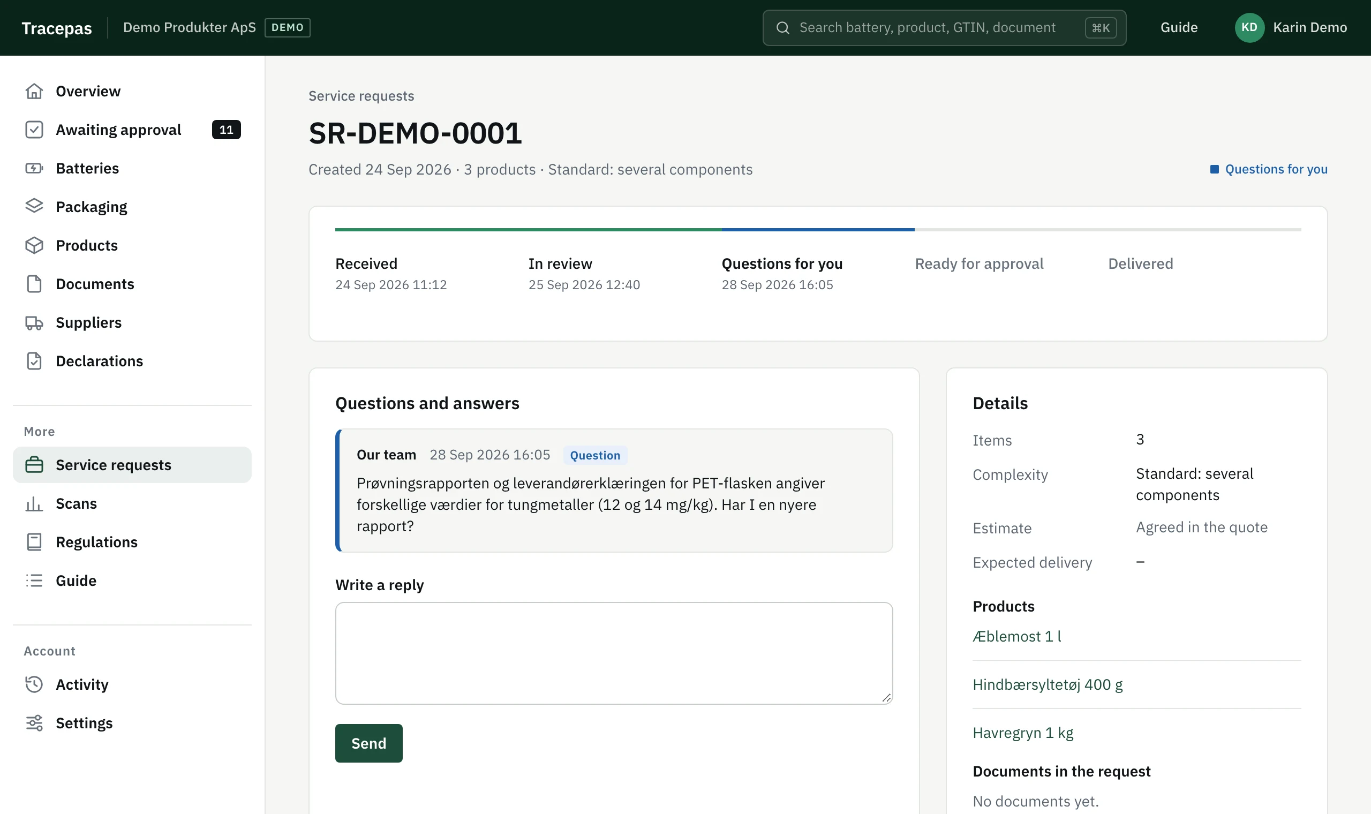Click the Tracepas logo
Screen dimensions: 1371x814
point(56,28)
